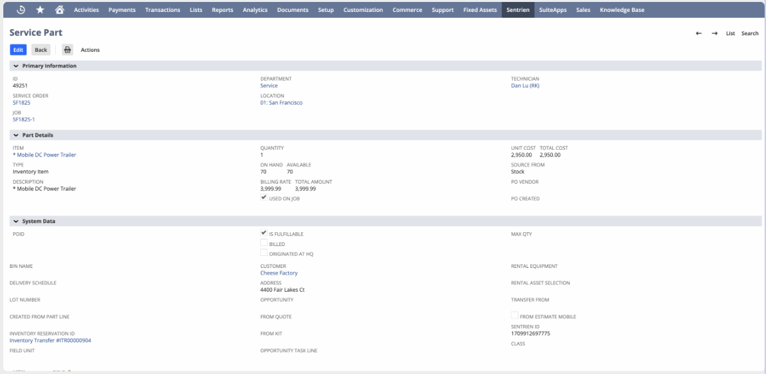Viewport: 766px width, 374px height.
Task: Open the Transactions menu
Action: click(162, 10)
